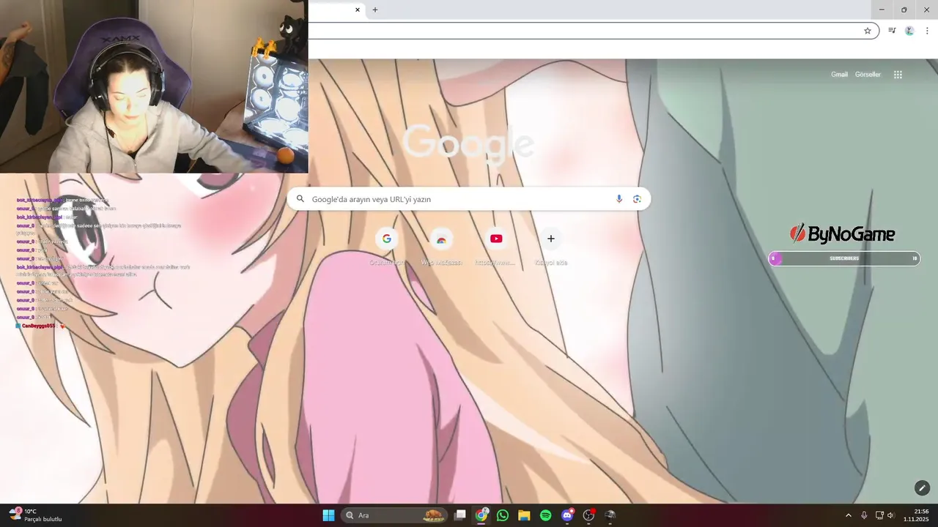Click the taskbar Ara search box
Viewport: 938px width, 527px height.
pyautogui.click(x=395, y=515)
